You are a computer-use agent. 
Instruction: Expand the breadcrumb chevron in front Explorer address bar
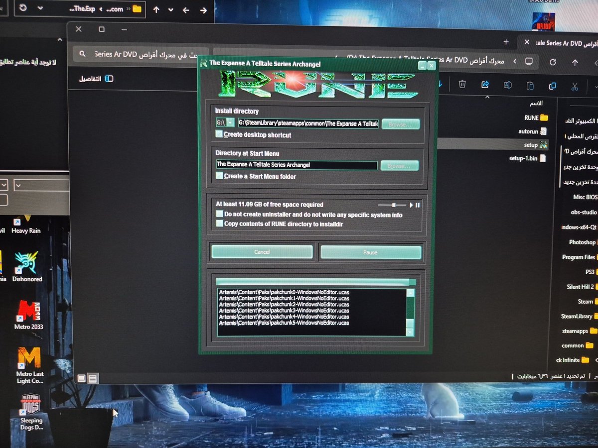click(x=515, y=62)
